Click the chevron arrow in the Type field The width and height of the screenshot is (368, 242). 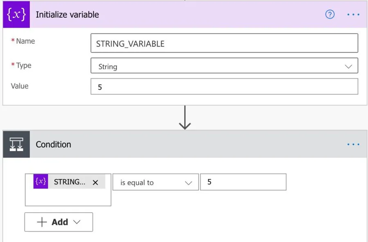coord(348,66)
